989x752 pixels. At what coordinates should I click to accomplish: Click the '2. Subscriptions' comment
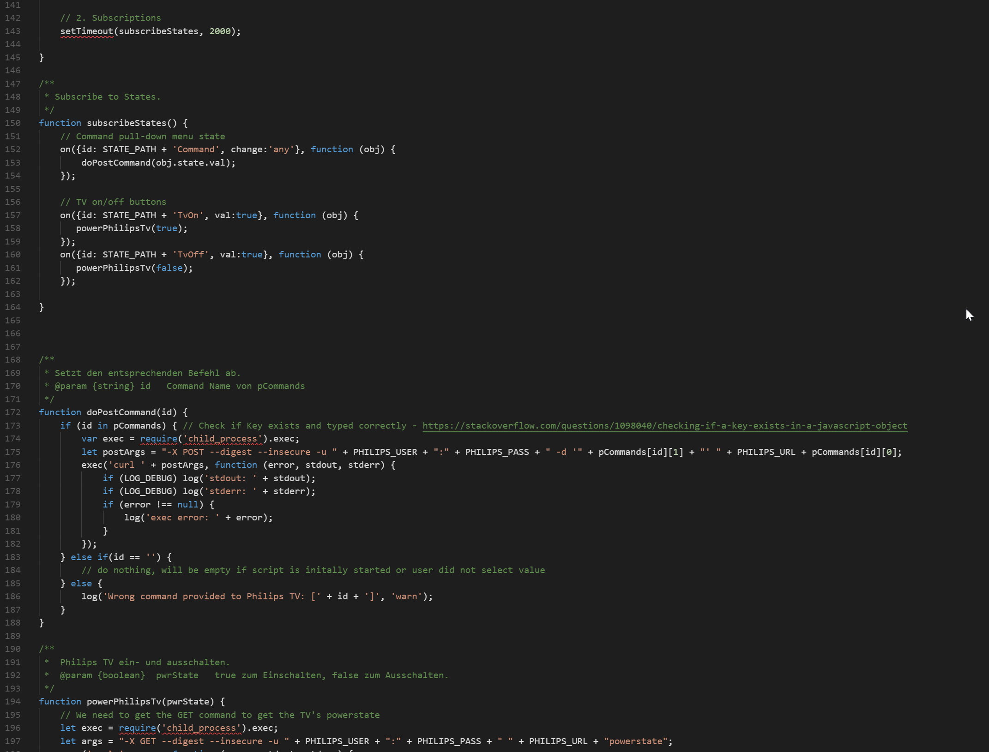tap(110, 18)
